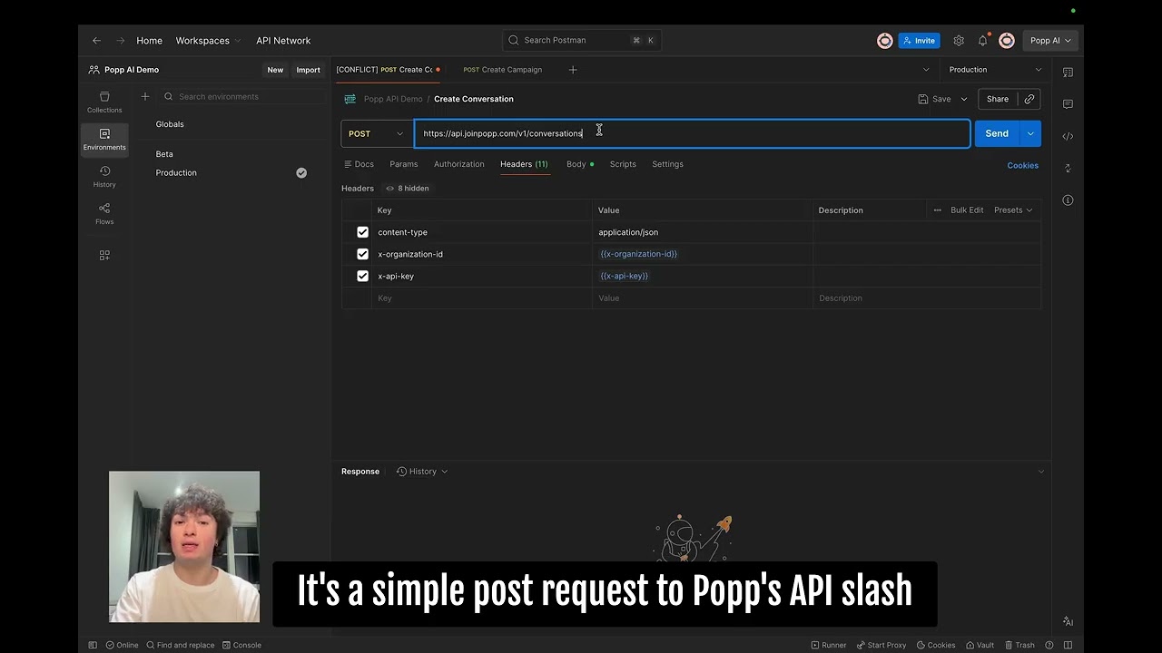Open the environment quick look icon

click(x=1068, y=73)
